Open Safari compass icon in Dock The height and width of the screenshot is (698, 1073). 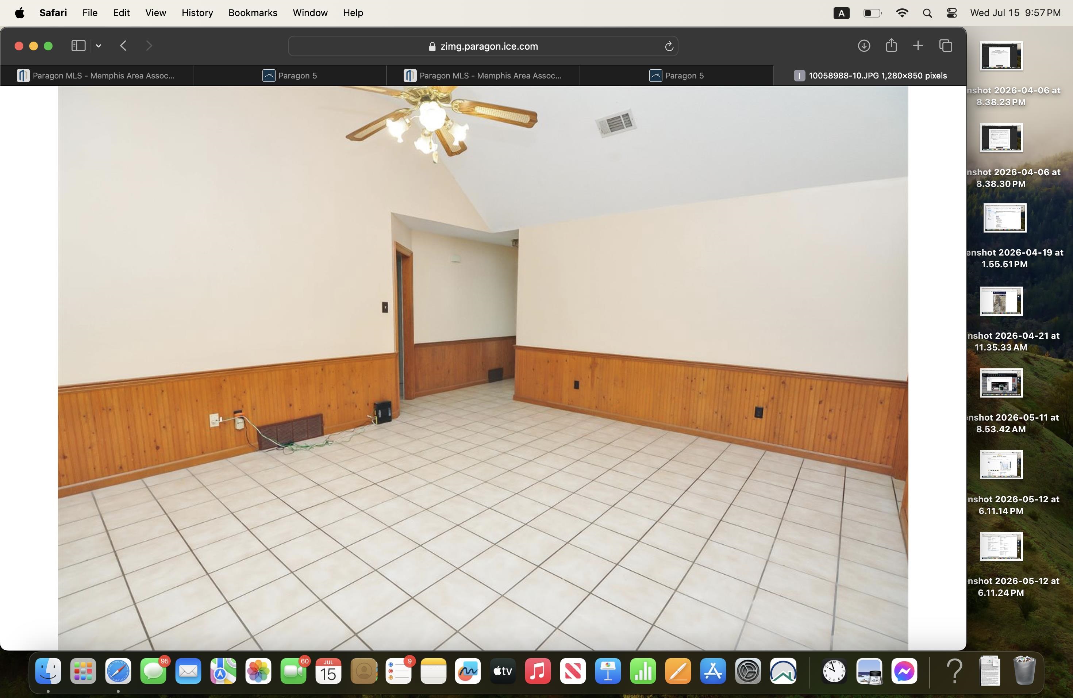click(x=118, y=671)
